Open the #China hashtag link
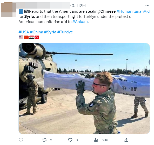 (x=37, y=32)
